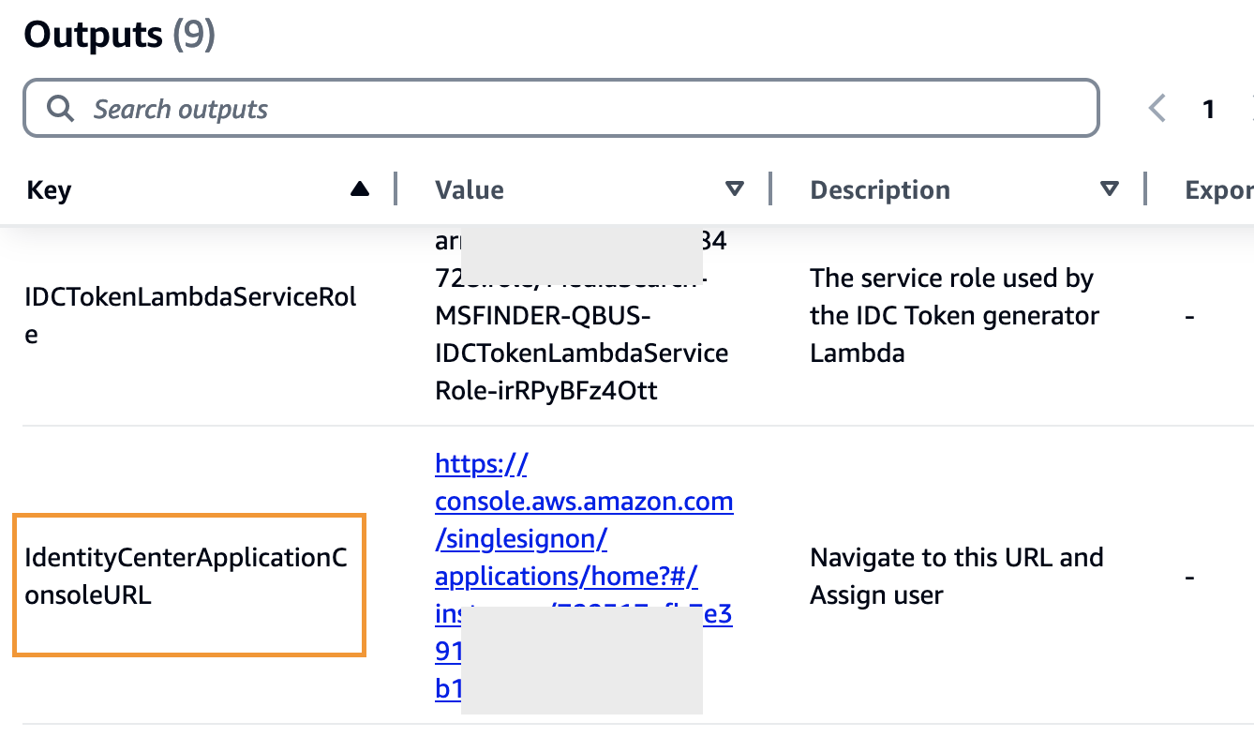Screen dimensions: 1254x737
Task: Grab divider between Description and Export columns
Action: [1145, 188]
